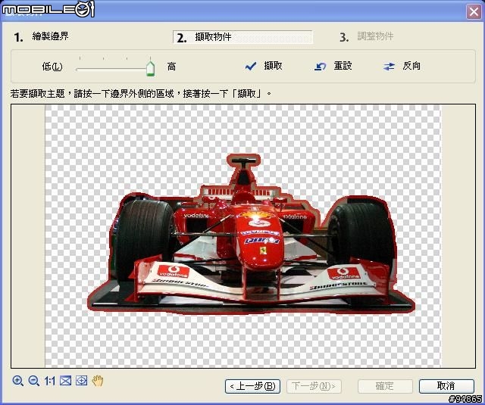Close the dialog with X button
The image size is (485, 405).
pyautogui.click(x=474, y=12)
